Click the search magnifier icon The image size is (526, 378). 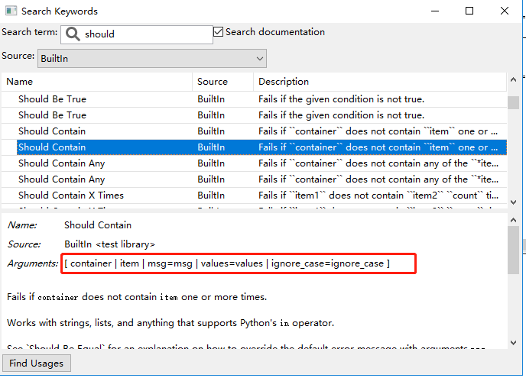tap(73, 34)
